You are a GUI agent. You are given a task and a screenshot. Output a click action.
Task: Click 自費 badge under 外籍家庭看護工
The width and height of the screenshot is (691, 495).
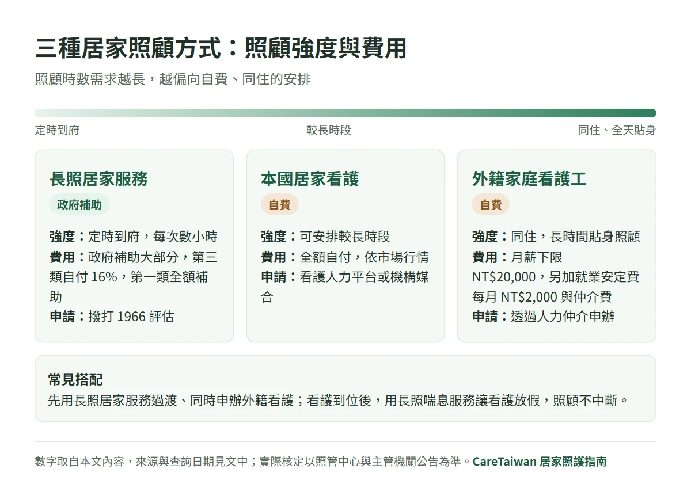(491, 205)
